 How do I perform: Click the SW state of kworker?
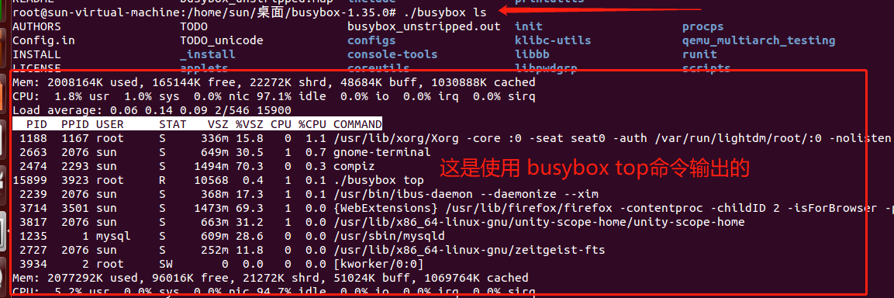(166, 264)
